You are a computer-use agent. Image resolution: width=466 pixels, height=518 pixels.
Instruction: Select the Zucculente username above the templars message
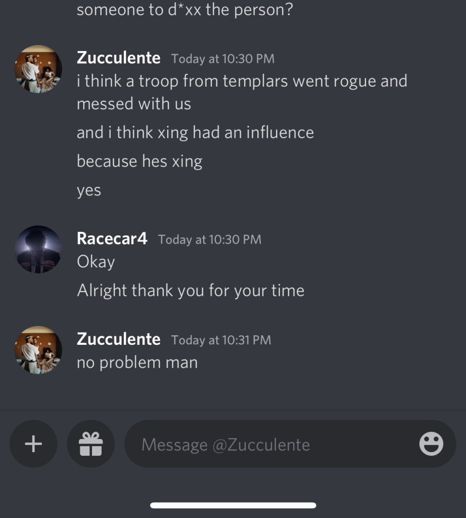118,58
